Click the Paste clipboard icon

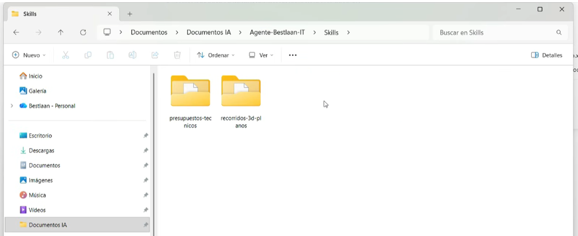(110, 55)
